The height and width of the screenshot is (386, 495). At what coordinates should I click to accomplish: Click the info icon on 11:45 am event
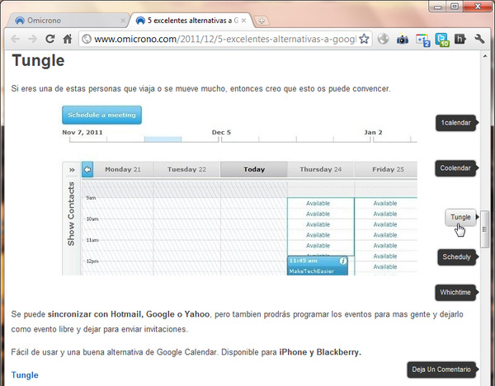(343, 261)
